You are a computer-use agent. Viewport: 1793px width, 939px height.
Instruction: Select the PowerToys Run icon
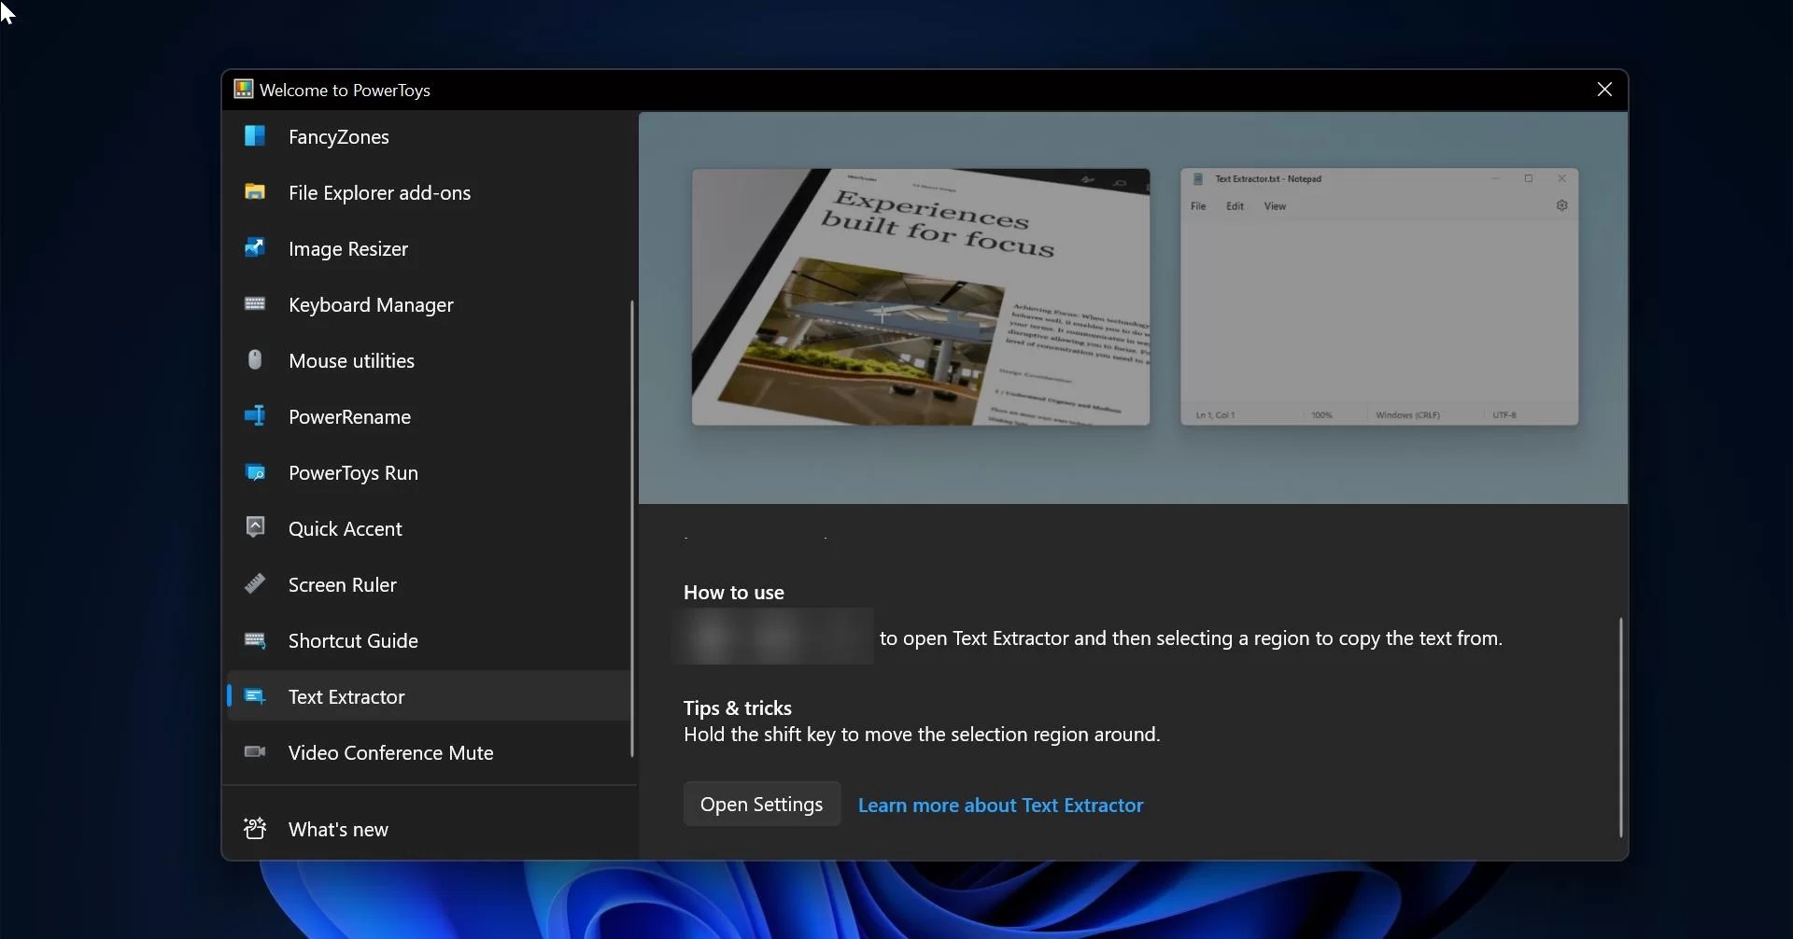click(x=255, y=472)
